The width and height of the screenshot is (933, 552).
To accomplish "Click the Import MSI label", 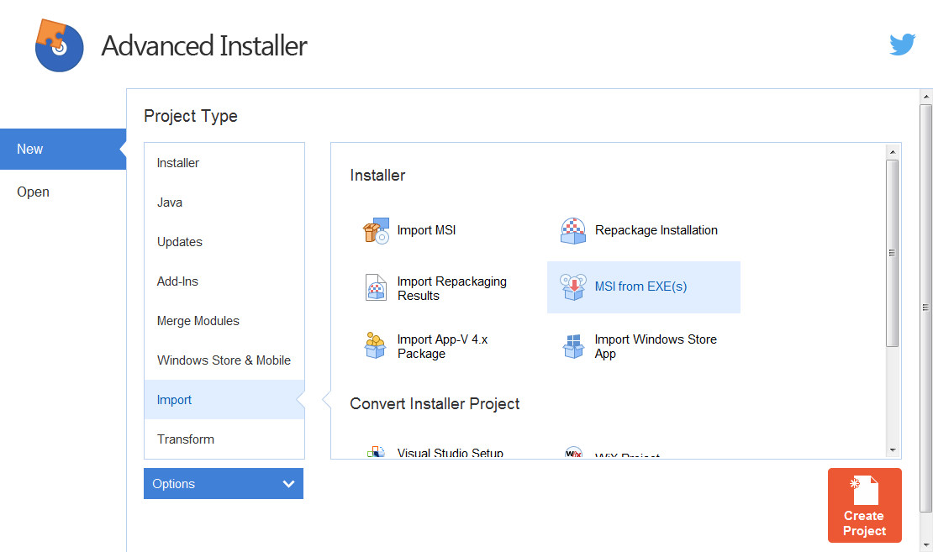I will (x=427, y=230).
